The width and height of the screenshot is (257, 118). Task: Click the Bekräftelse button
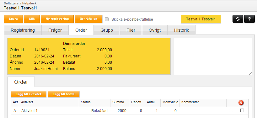pyautogui.click(x=88, y=19)
